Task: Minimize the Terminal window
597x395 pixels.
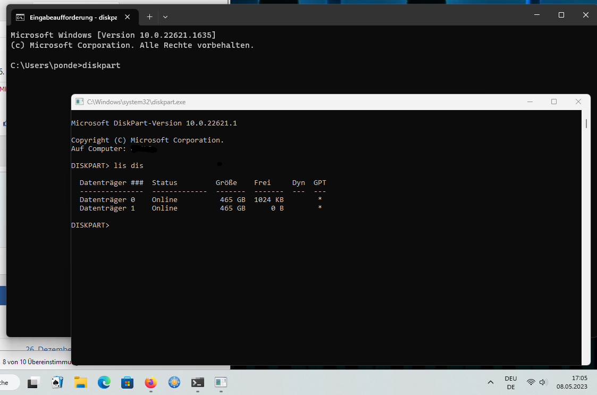Action: [x=537, y=15]
